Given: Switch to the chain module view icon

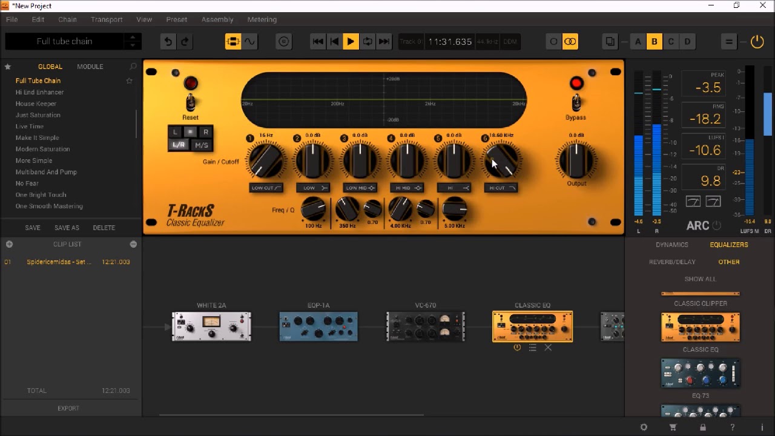Looking at the screenshot, I should [x=233, y=41].
